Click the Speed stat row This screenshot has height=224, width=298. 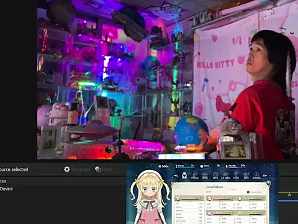[189, 214]
